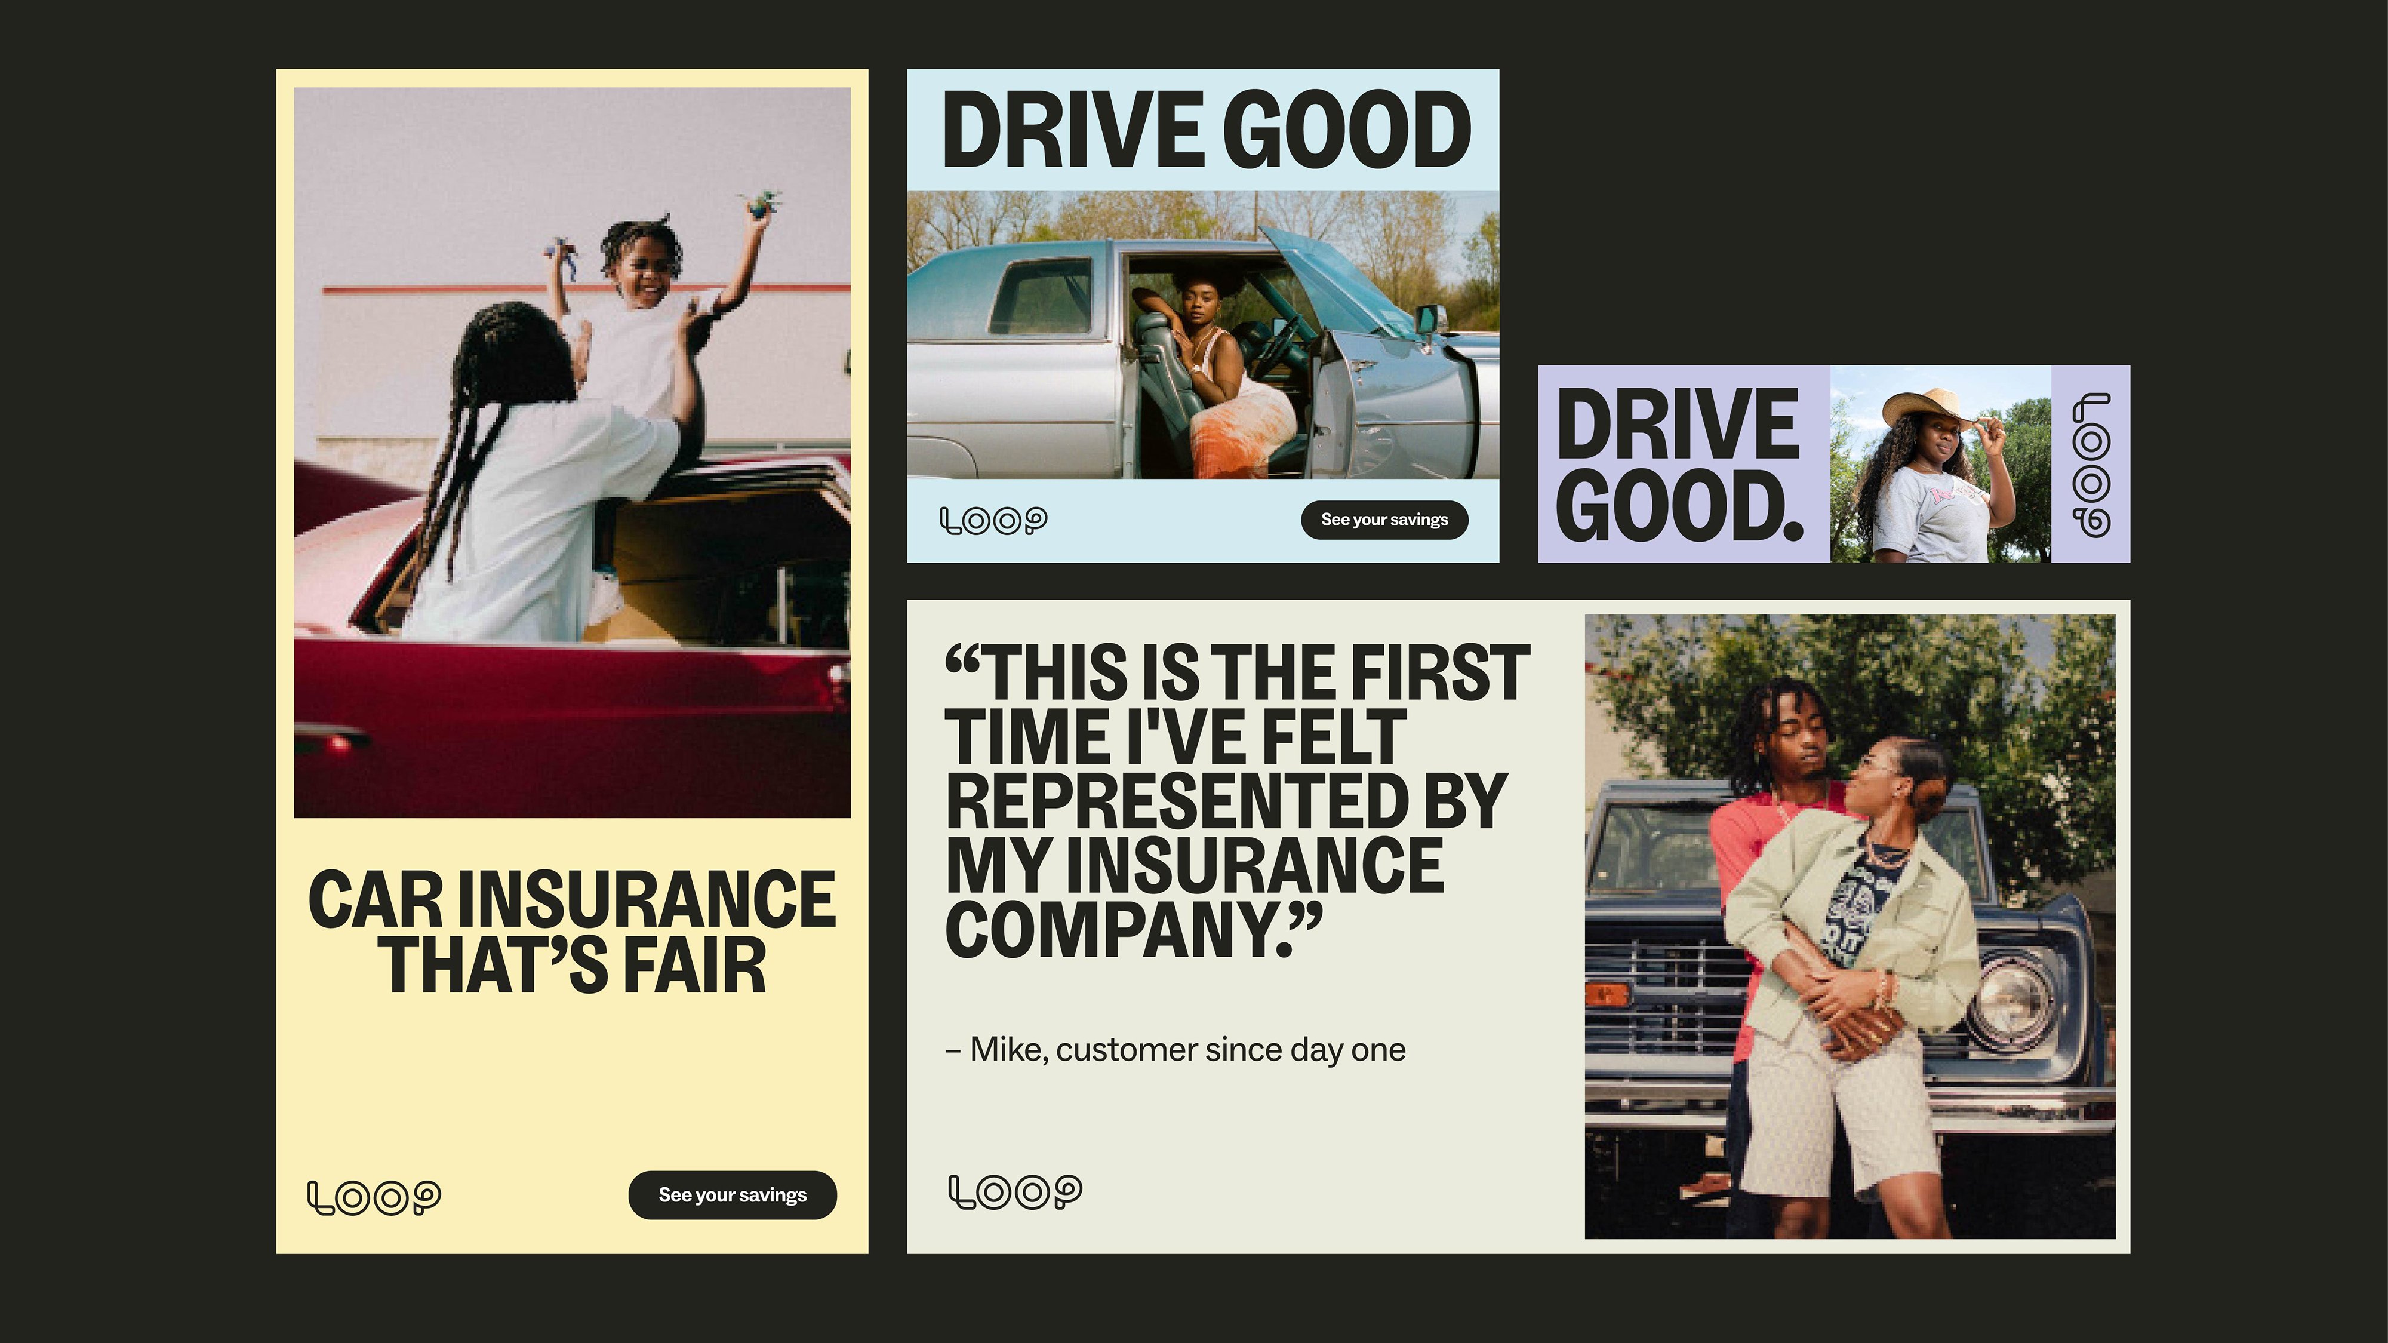Screen dimensions: 2388x1343
Task: Click the purple strip behind vertical logo
Action: point(2091,464)
